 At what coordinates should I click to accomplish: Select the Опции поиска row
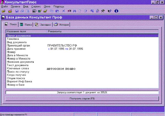click(82, 78)
